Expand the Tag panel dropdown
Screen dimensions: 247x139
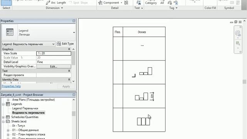pyautogui.click(x=176, y=8)
